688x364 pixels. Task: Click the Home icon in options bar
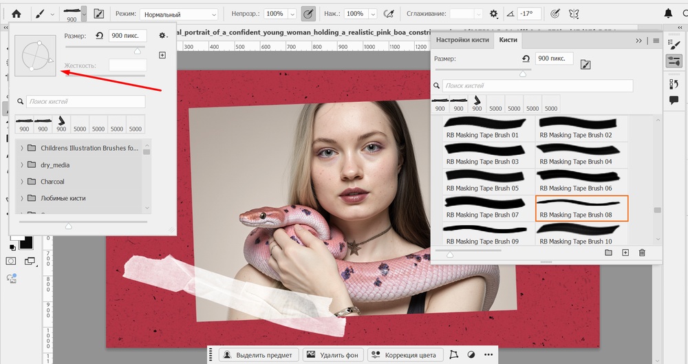click(x=16, y=13)
